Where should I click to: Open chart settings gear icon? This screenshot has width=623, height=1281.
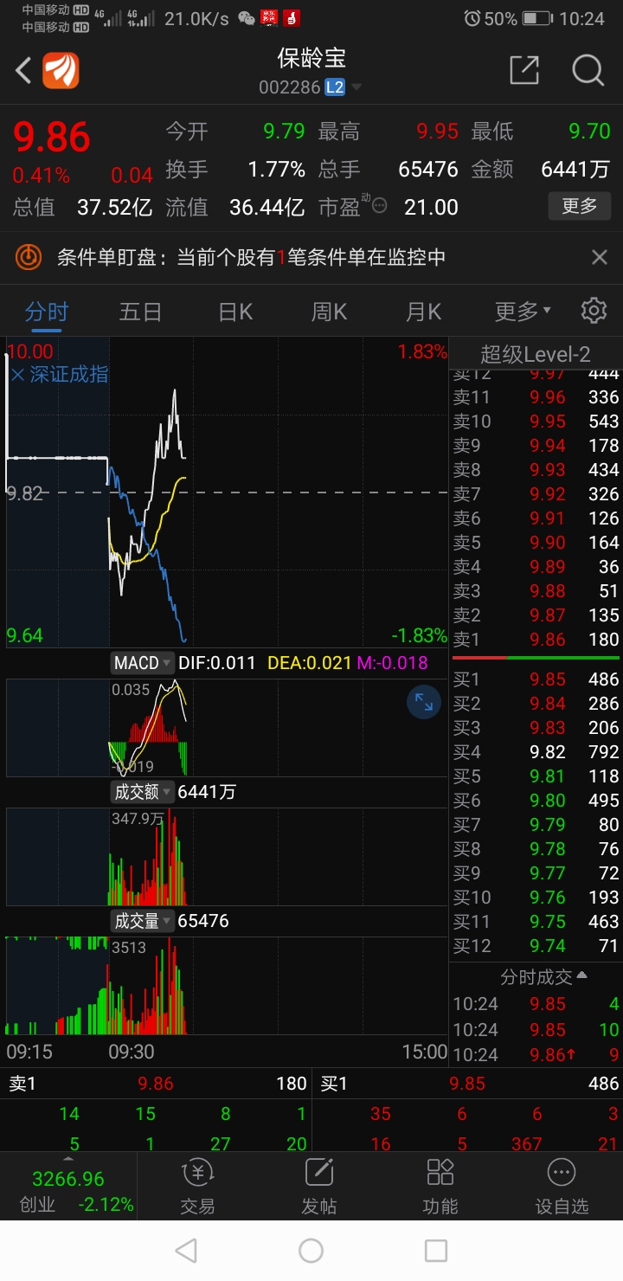click(x=594, y=311)
